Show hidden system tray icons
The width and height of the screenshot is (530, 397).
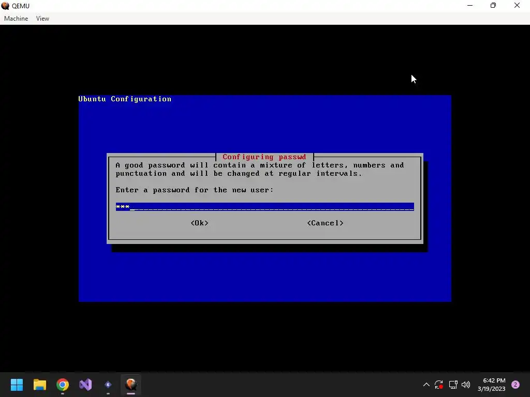426,385
